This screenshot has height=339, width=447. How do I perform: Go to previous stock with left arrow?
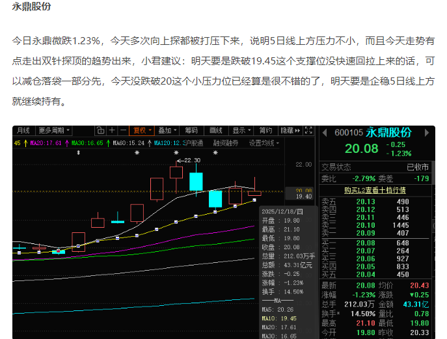324,133
